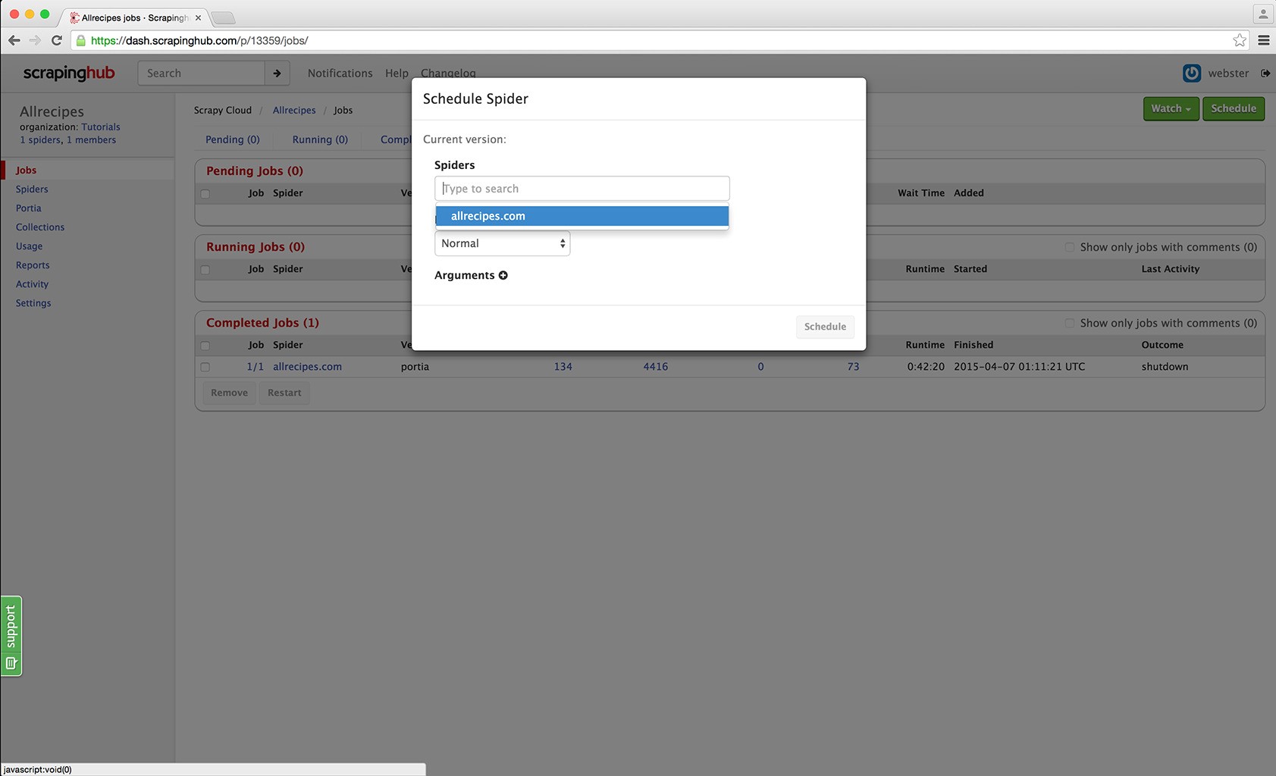Go back using browser back arrow

(x=14, y=40)
